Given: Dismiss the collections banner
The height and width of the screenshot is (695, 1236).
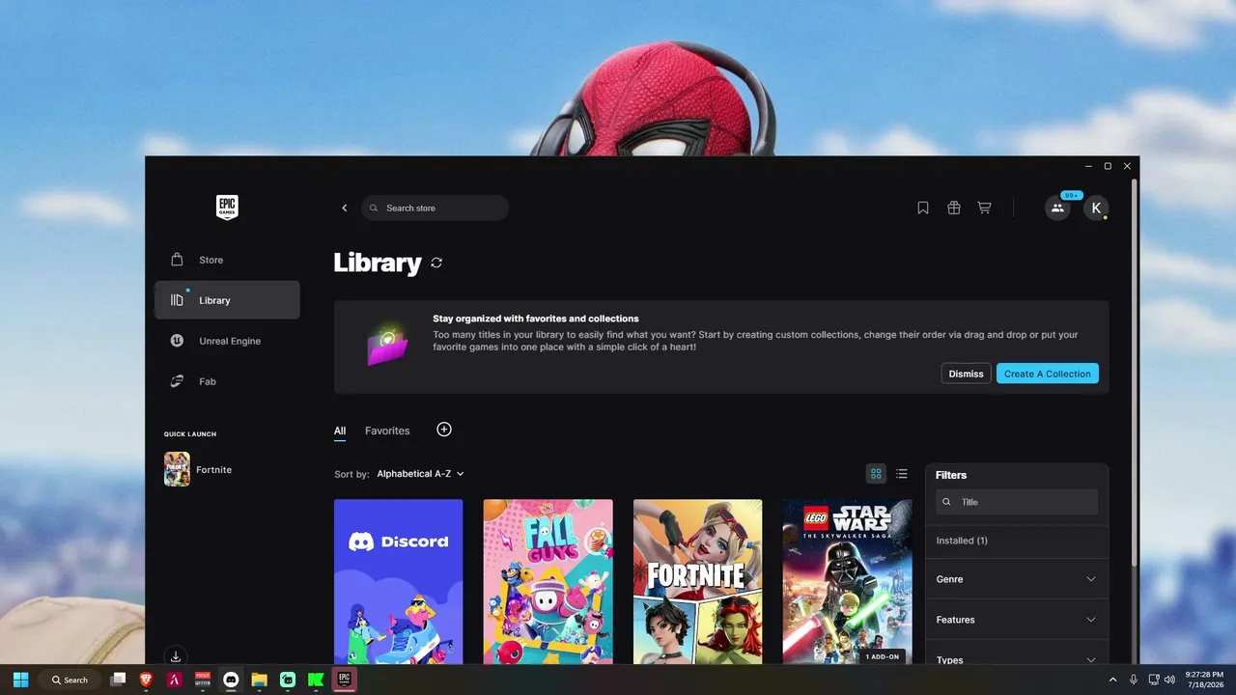Looking at the screenshot, I should coord(966,374).
